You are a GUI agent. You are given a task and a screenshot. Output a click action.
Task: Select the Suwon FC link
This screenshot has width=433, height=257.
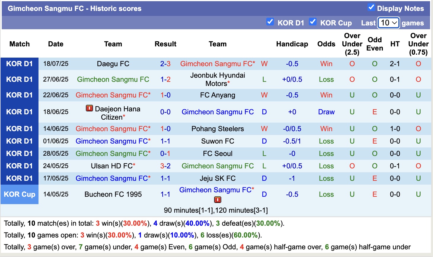coord(218,141)
